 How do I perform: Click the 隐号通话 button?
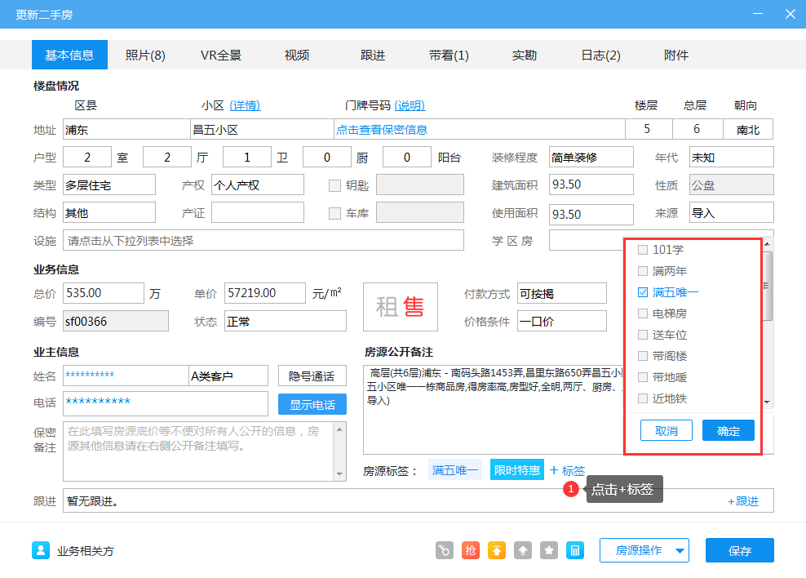click(x=312, y=376)
